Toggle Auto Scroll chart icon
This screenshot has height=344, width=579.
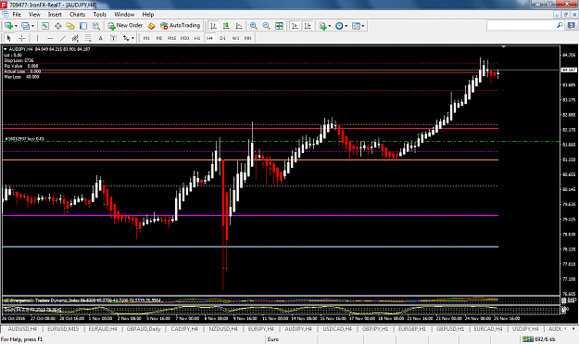tap(295, 26)
